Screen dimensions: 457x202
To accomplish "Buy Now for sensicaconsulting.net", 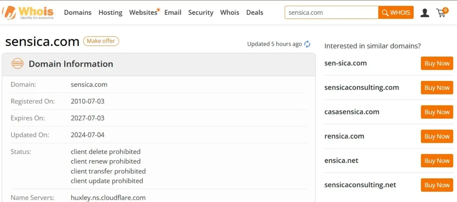I will tap(437, 185).
